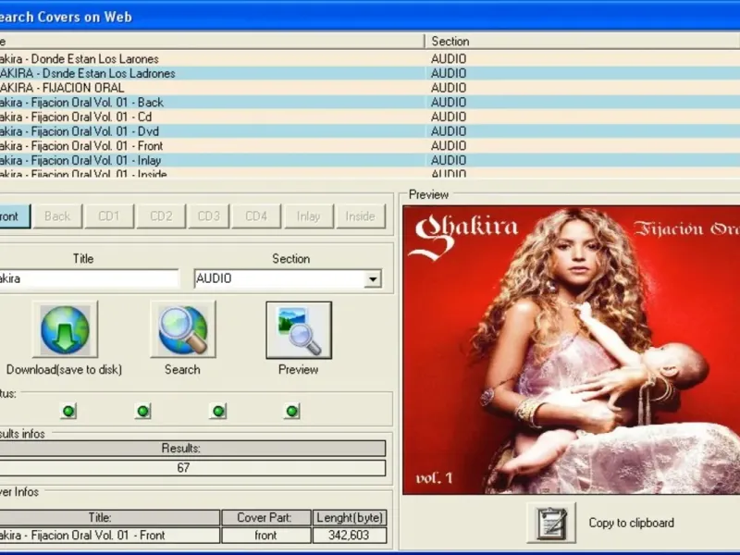Select the CD2 cover tab button
This screenshot has height=555, width=740.
pos(161,216)
